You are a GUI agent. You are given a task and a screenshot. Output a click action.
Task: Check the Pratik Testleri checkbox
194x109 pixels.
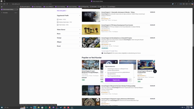point(58,25)
